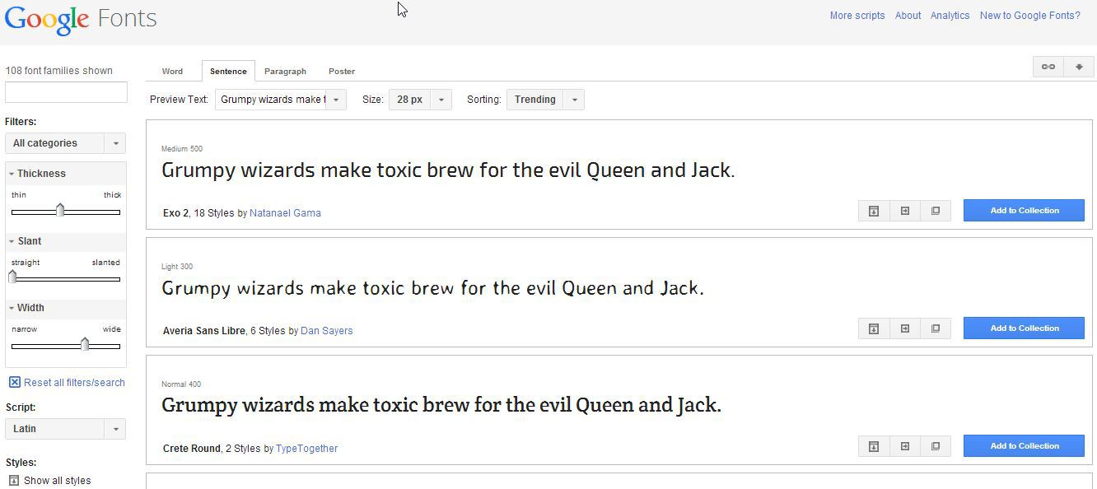
Task: Focus the font search input field
Action: click(x=66, y=92)
